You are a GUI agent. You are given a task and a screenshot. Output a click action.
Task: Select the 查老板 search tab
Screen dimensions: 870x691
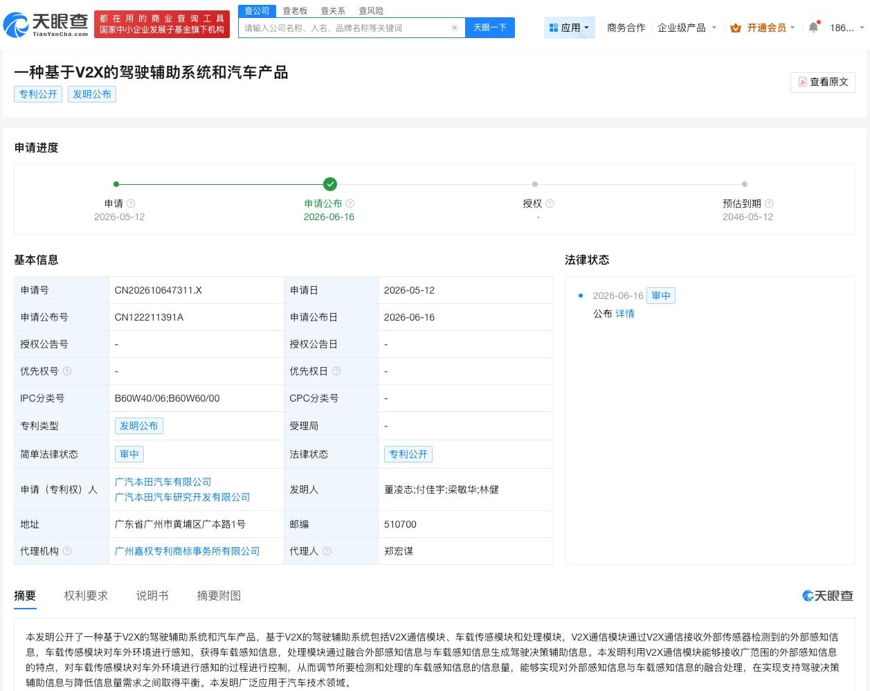[295, 11]
